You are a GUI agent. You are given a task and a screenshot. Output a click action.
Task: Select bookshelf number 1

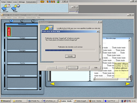[12, 21]
